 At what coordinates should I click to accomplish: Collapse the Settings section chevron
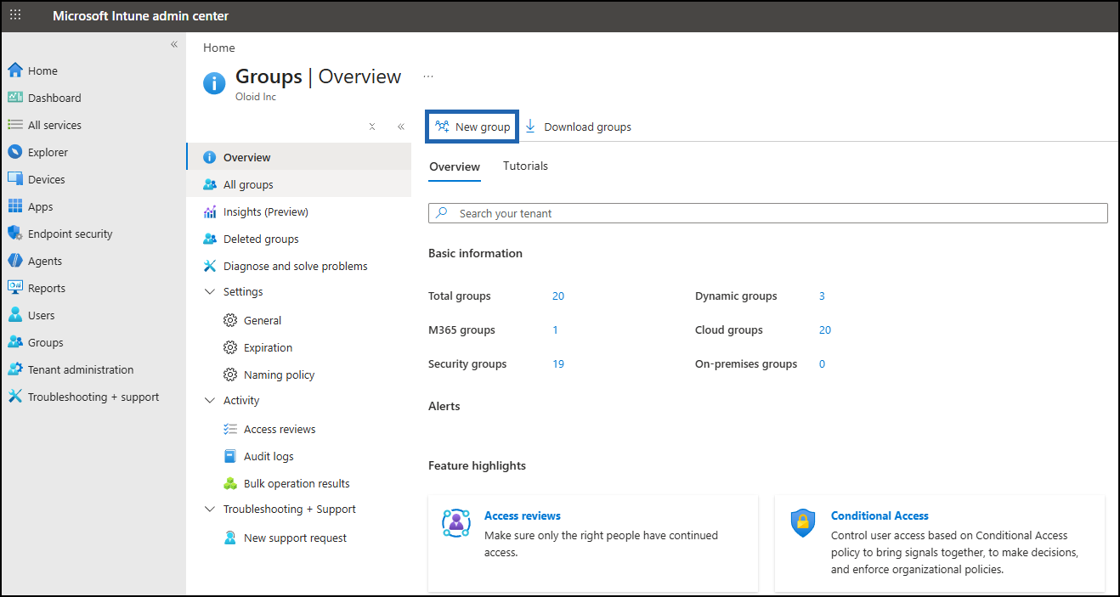210,291
